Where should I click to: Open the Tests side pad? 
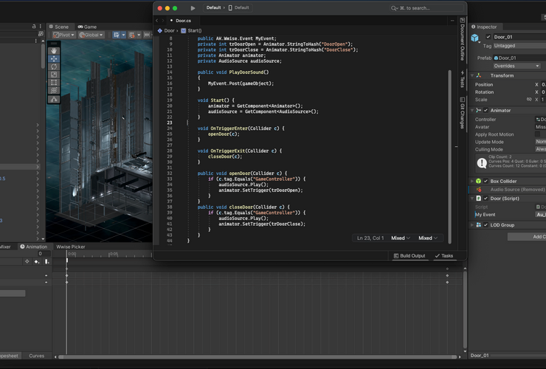coord(463,79)
